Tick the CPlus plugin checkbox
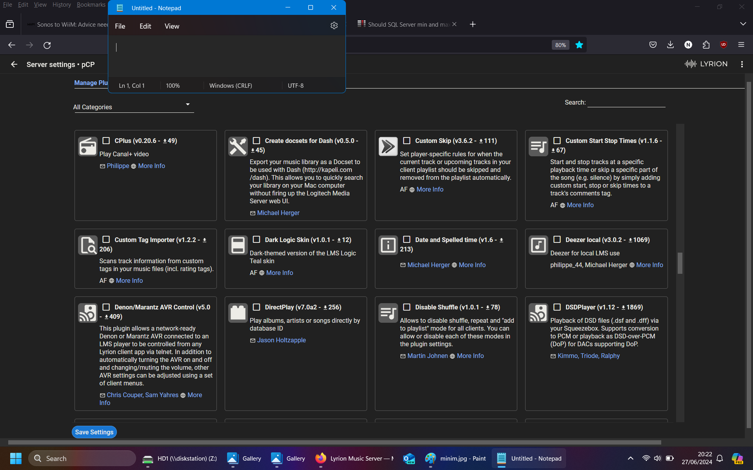Image resolution: width=753 pixels, height=470 pixels. pyautogui.click(x=106, y=141)
